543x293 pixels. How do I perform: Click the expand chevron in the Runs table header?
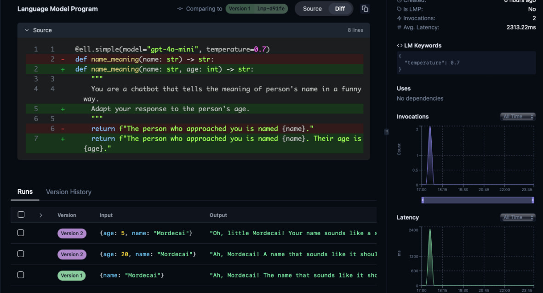(x=40, y=215)
